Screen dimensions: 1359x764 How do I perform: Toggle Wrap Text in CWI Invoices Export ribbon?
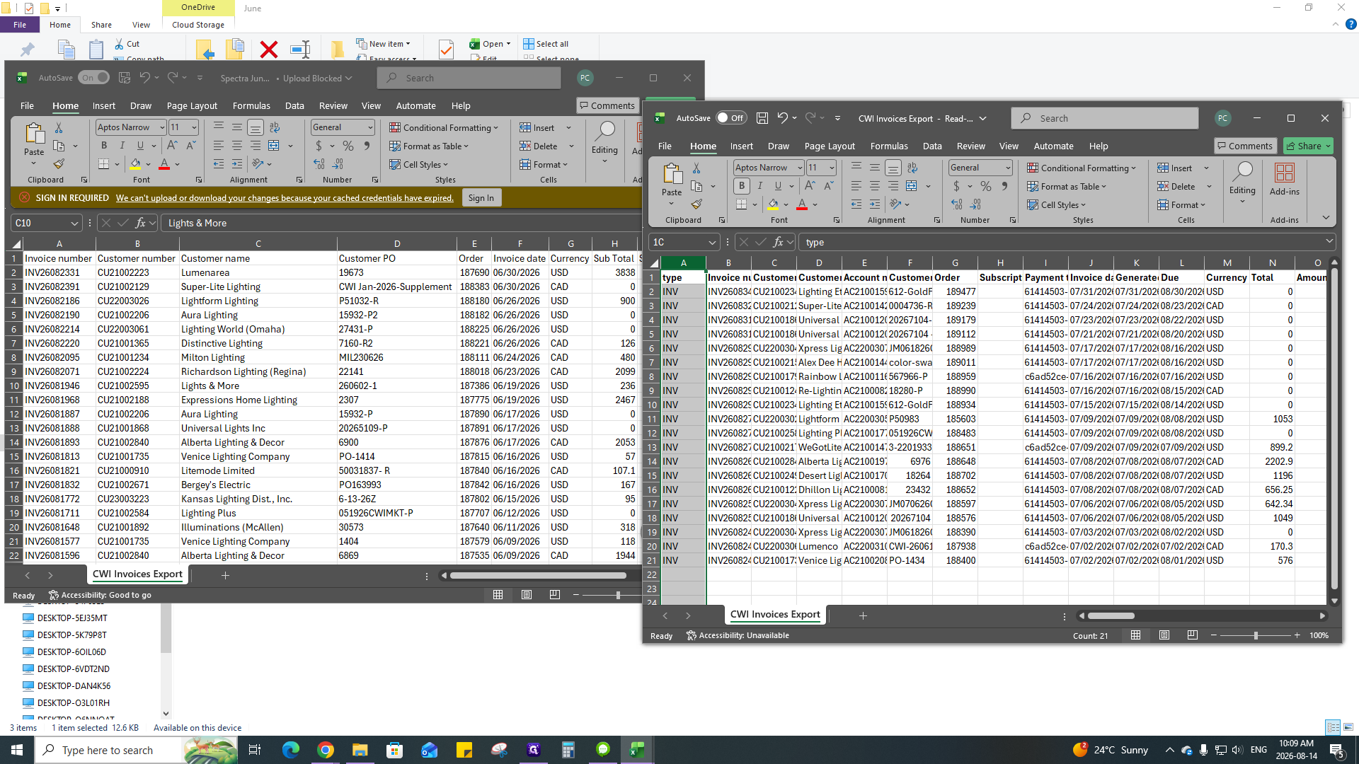[x=912, y=168]
